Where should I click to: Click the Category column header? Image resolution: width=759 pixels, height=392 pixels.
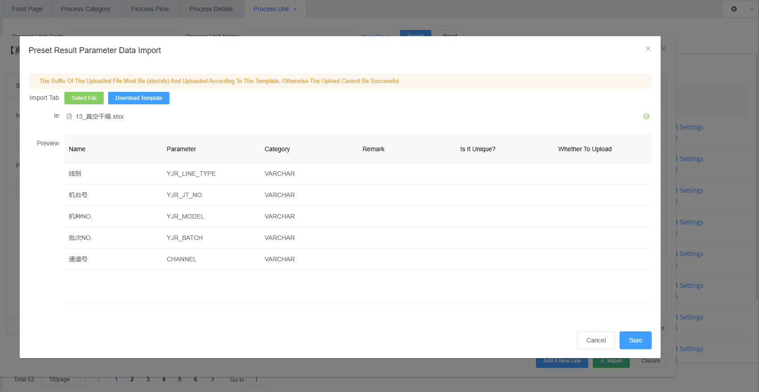pyautogui.click(x=277, y=149)
